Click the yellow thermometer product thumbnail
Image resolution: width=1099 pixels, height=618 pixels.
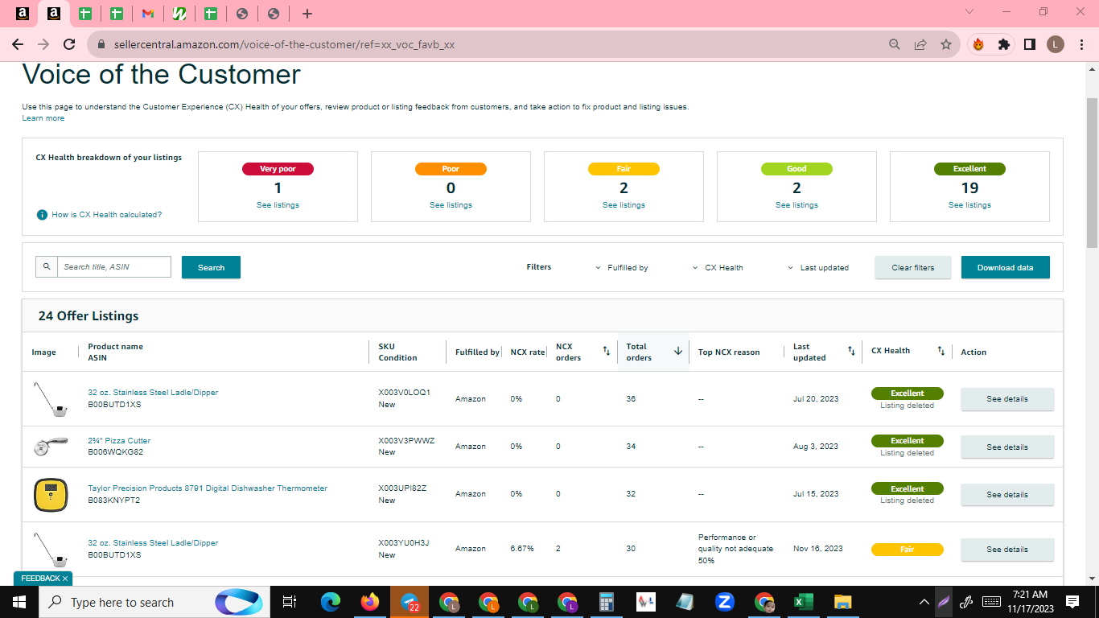50,494
